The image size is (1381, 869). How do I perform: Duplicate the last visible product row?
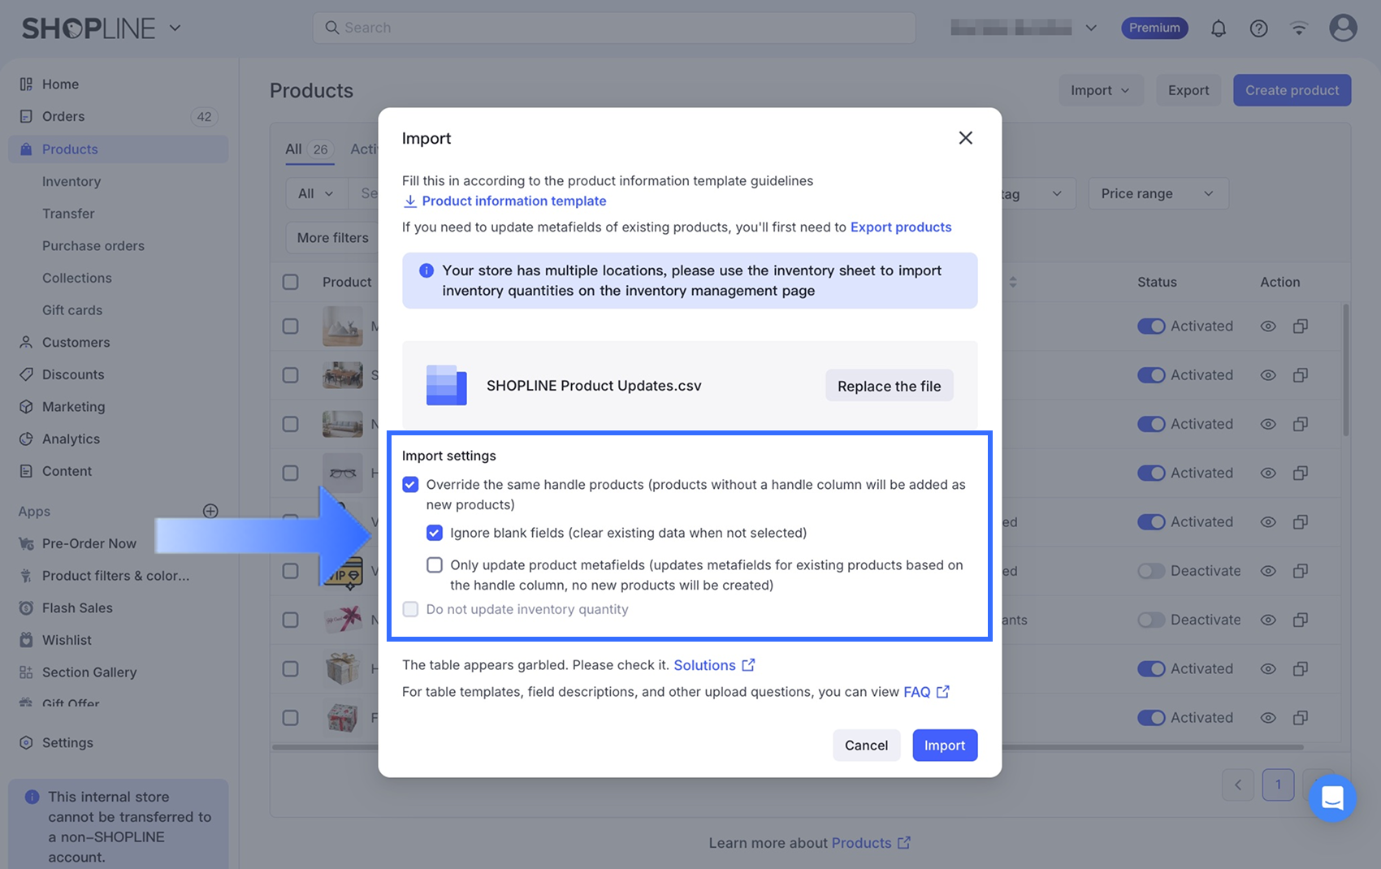(1301, 717)
